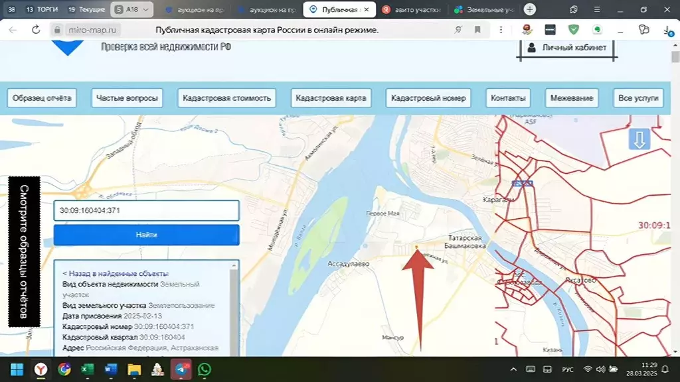Viewport: 680px width, 382px height.
Task: Open the browser hamburger menu in title bar
Action: [597, 9]
